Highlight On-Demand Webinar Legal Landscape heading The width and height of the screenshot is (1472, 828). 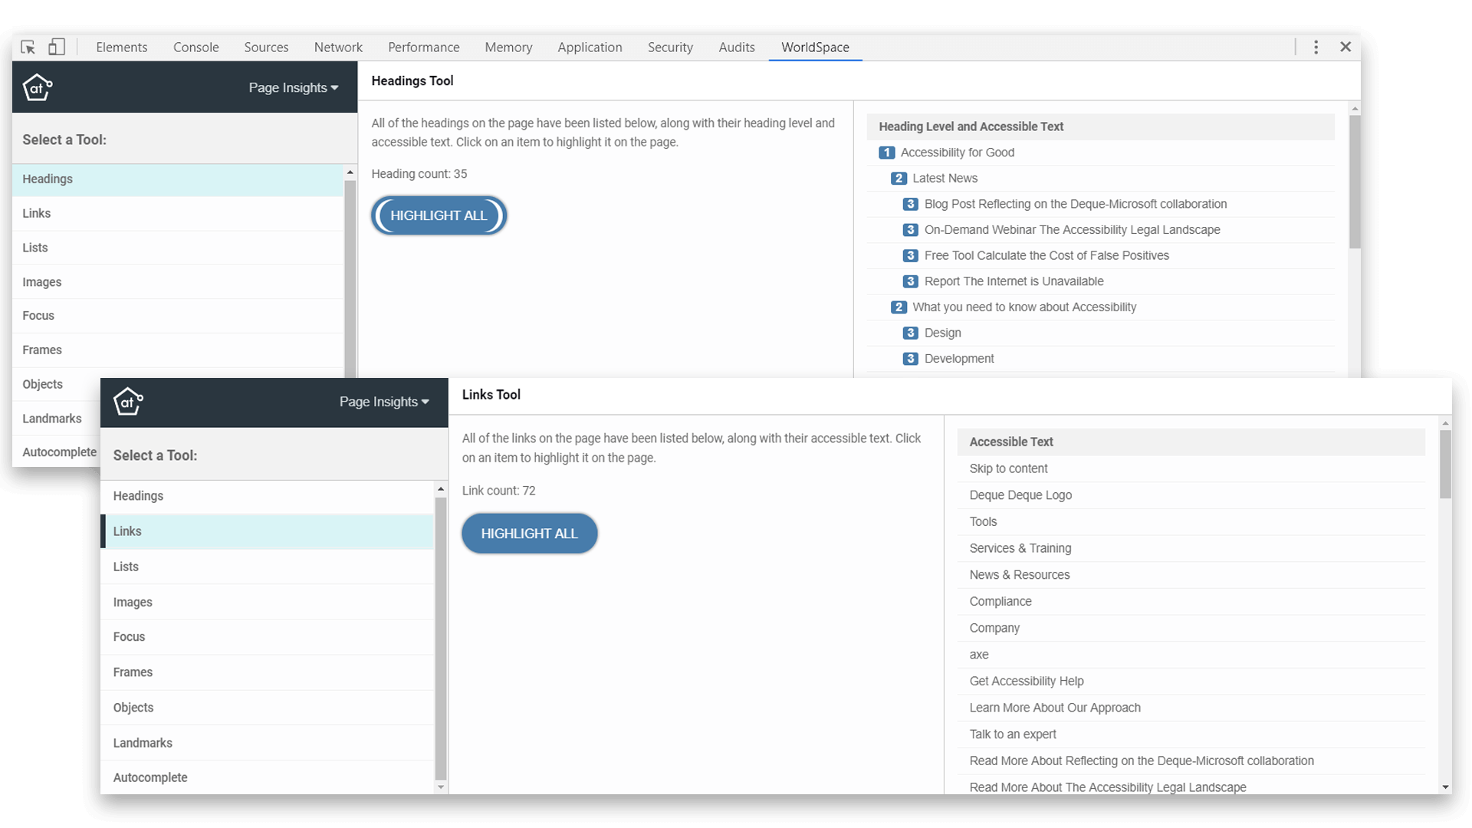click(x=1100, y=230)
